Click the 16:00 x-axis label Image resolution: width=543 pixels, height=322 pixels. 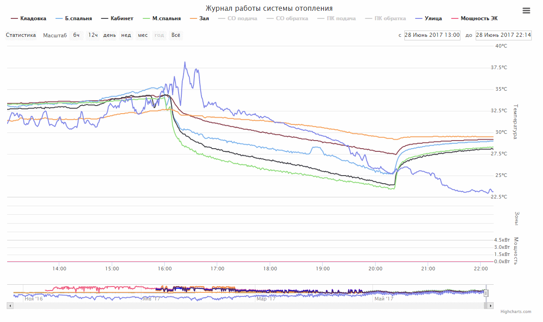(x=165, y=269)
